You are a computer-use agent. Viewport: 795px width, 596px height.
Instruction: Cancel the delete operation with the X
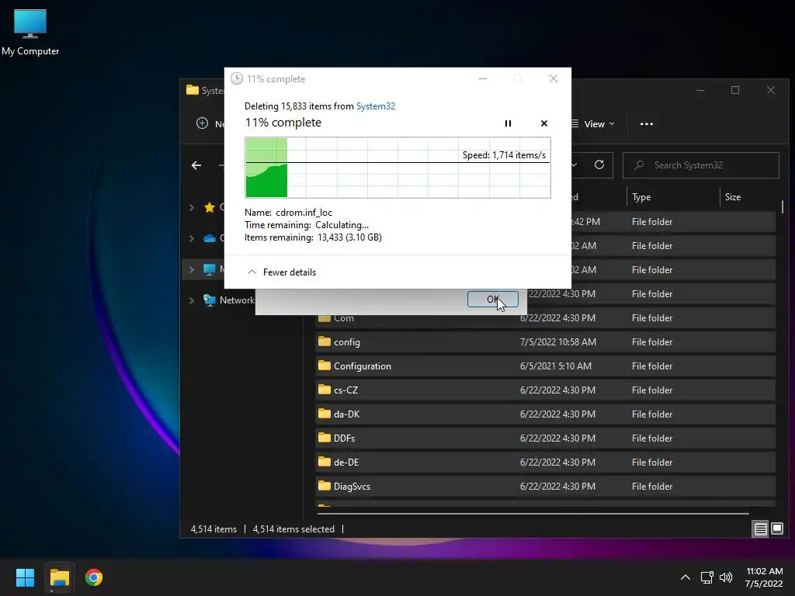pos(544,123)
